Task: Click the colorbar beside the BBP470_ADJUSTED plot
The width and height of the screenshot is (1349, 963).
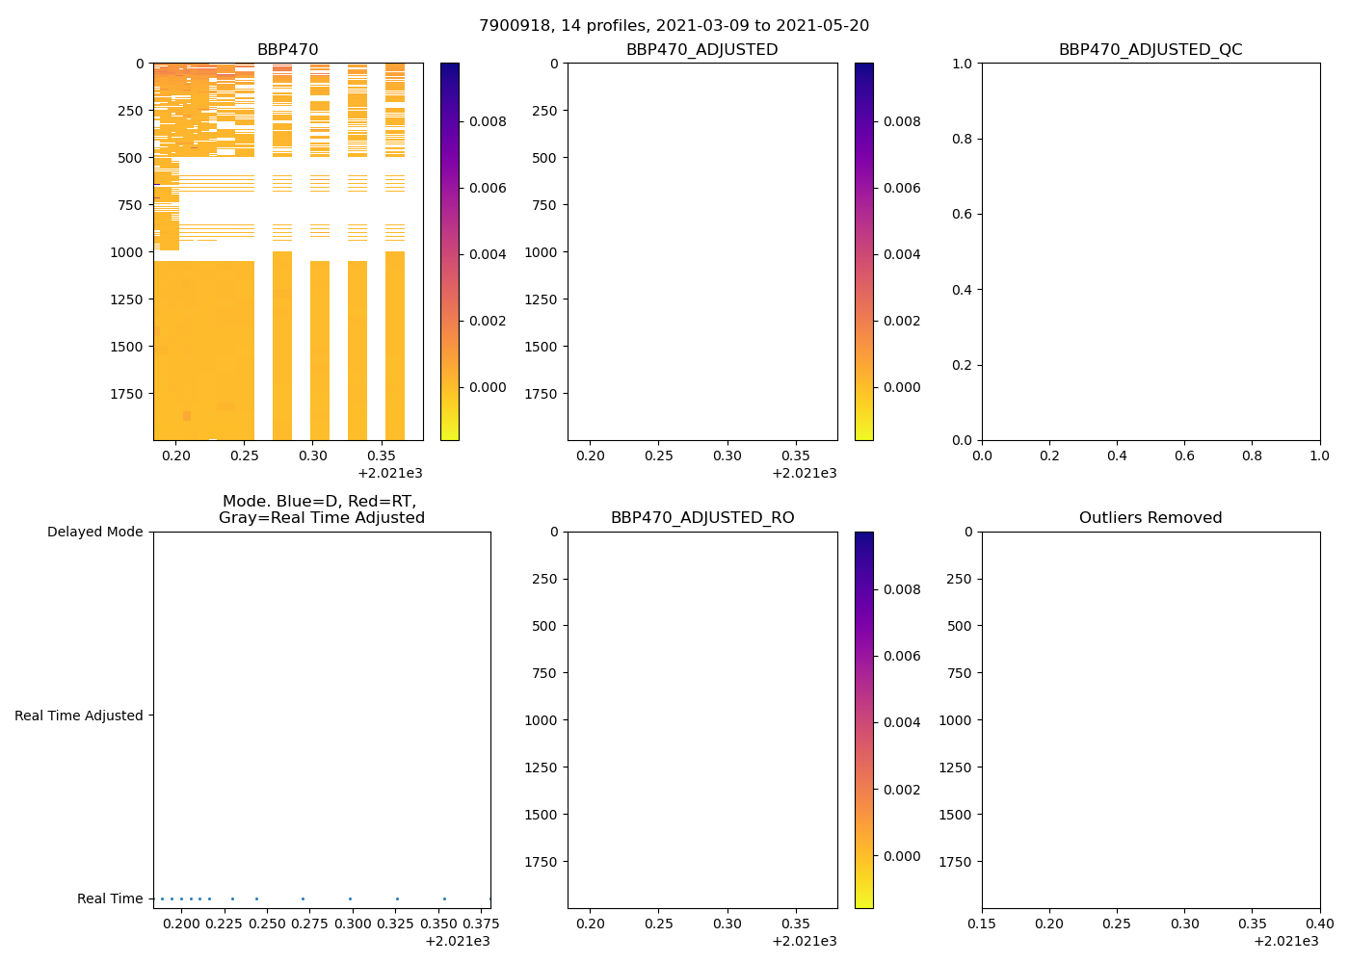Action: pyautogui.click(x=864, y=251)
